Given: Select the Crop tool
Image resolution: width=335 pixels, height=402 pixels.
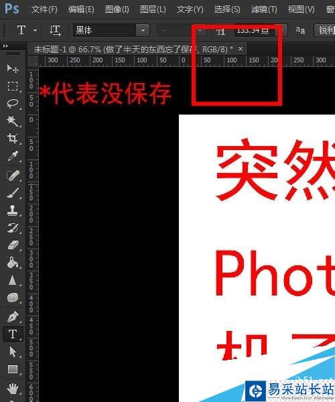Looking at the screenshot, I should pos(12,139).
